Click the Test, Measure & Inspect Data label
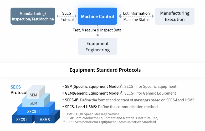The width and height of the screenshot is (205, 131). click(x=97, y=30)
